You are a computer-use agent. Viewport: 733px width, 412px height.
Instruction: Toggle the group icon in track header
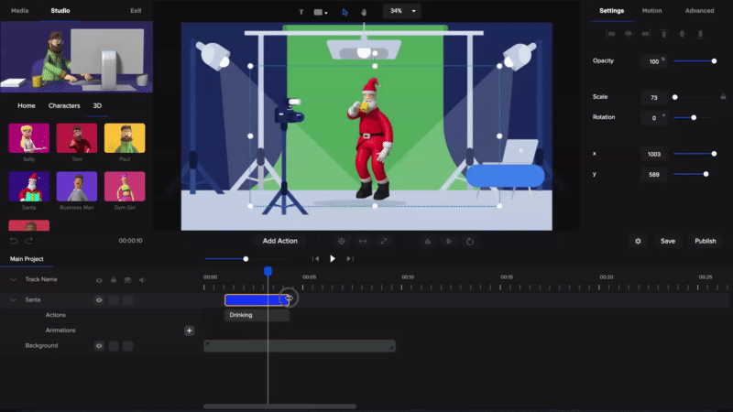tap(127, 280)
